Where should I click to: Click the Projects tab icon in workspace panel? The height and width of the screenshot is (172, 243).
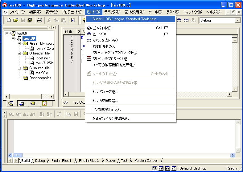(x=11, y=103)
